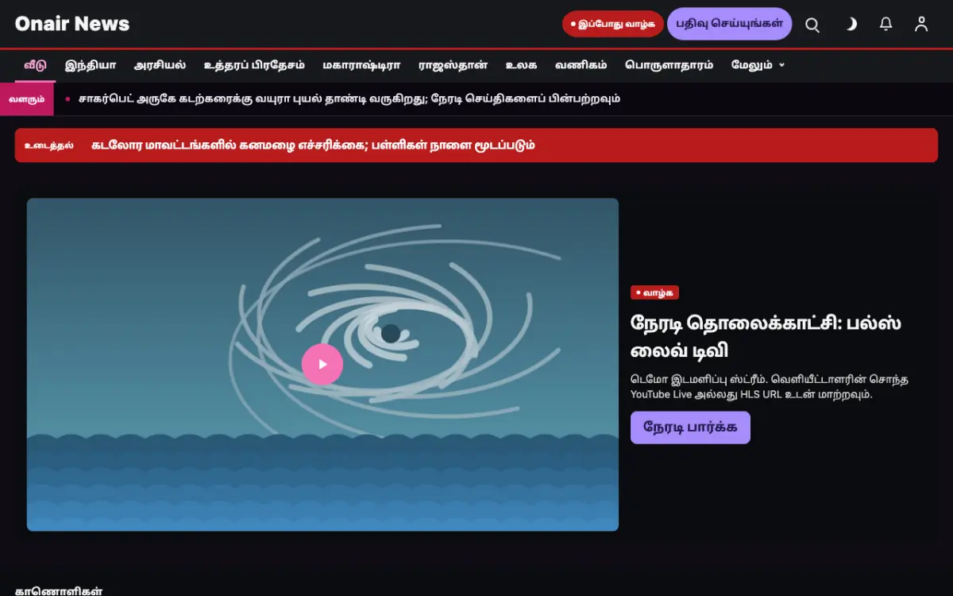Go to உத்தரப் பிரதேசம் section
The width and height of the screenshot is (953, 596).
click(x=254, y=65)
